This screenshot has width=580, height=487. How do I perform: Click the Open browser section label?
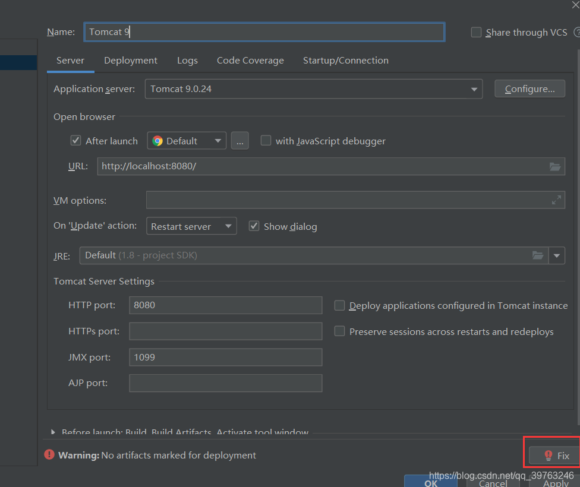pyautogui.click(x=84, y=117)
